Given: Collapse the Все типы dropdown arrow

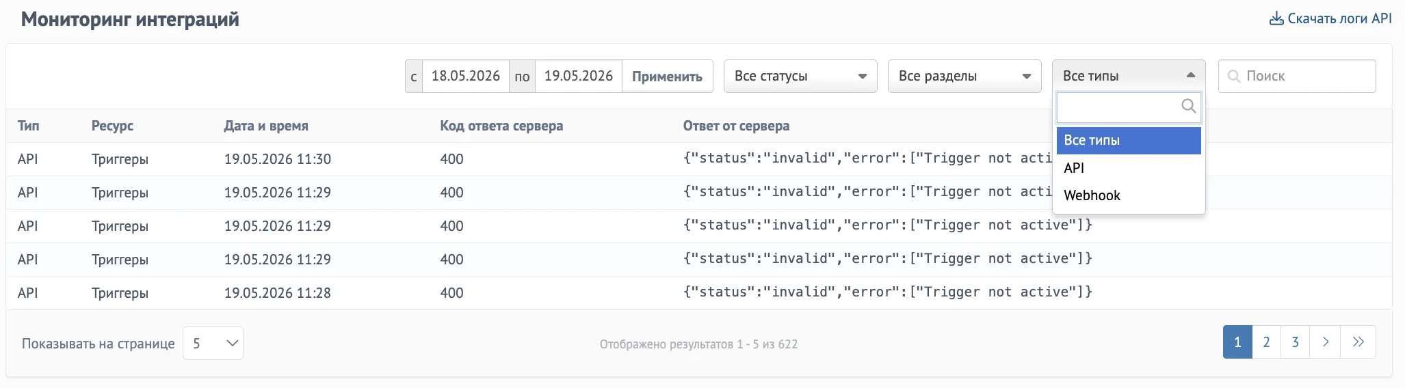Looking at the screenshot, I should 1191,75.
